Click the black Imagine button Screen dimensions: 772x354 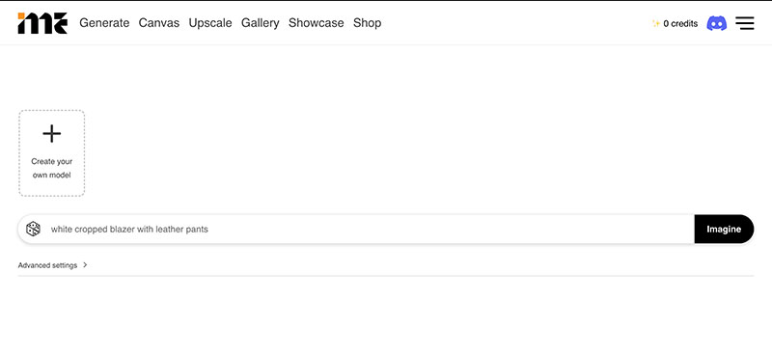point(724,229)
